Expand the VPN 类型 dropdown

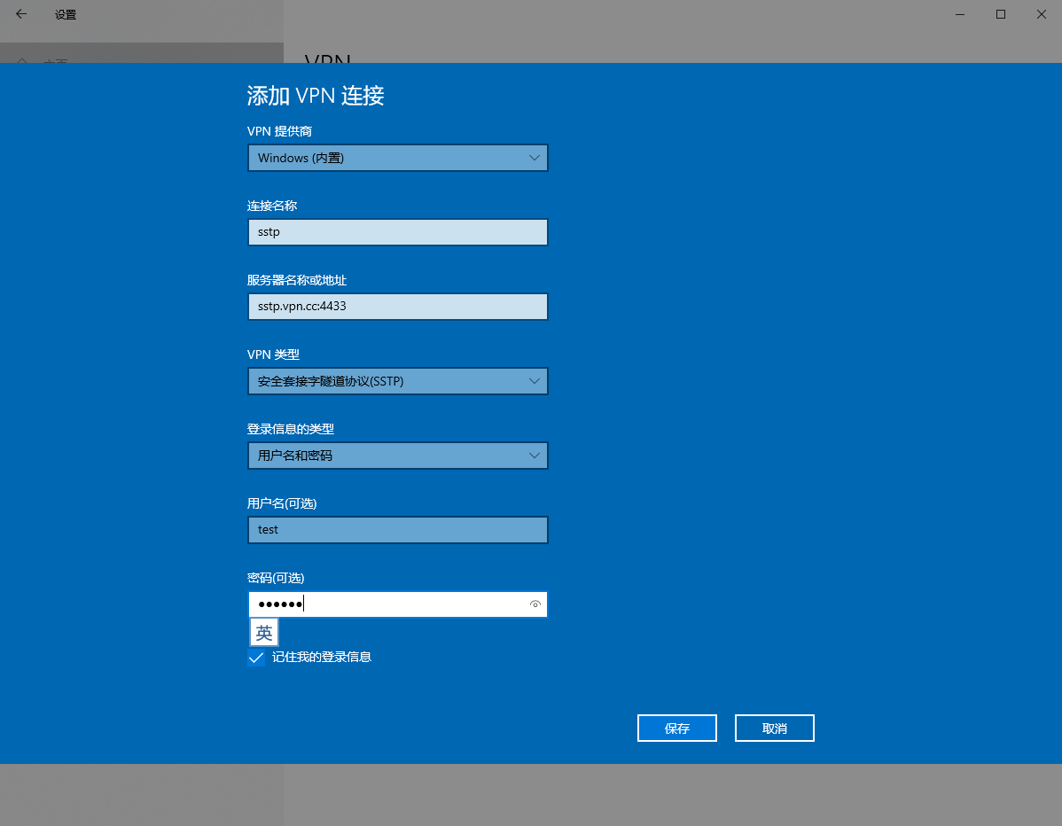pos(397,381)
